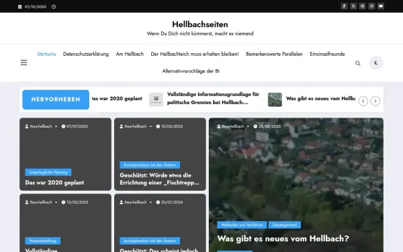Open the X (Twitter) social icon
Screen dimensions: 403x252
pyautogui.click(x=353, y=6)
